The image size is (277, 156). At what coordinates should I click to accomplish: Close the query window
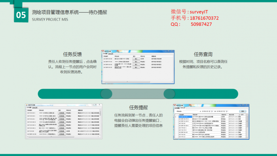click(247, 105)
